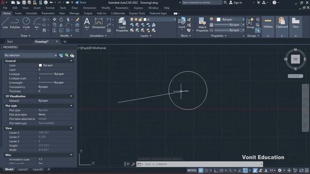This screenshot has width=310, height=174.
Task: Collapse the General properties section
Action: point(71,61)
